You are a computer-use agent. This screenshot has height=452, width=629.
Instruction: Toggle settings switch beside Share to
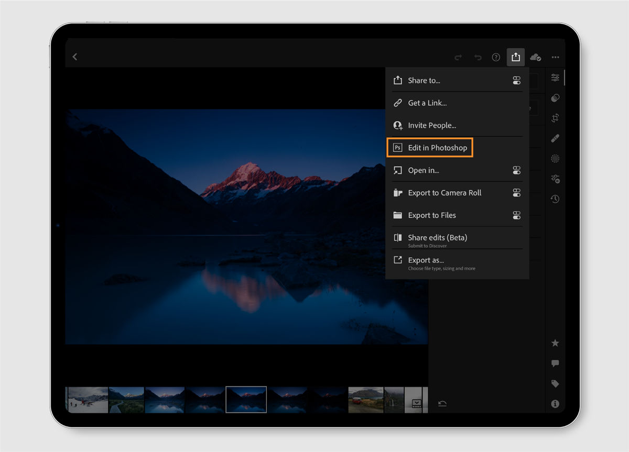517,81
